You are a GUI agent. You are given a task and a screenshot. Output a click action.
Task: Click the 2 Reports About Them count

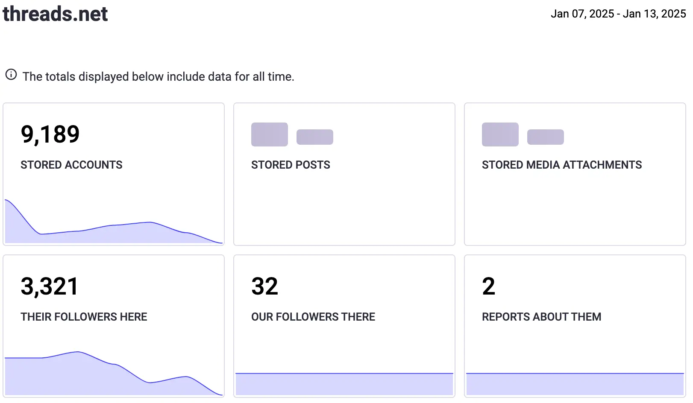point(488,286)
